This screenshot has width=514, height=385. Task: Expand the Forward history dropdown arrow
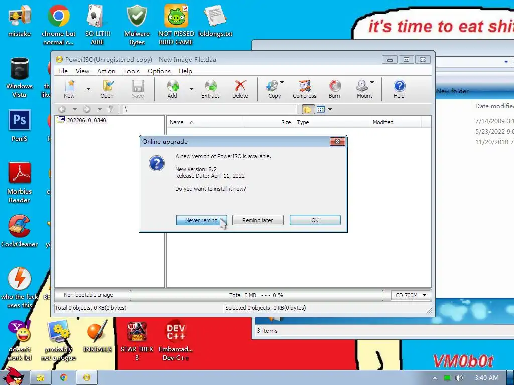tap(100, 109)
